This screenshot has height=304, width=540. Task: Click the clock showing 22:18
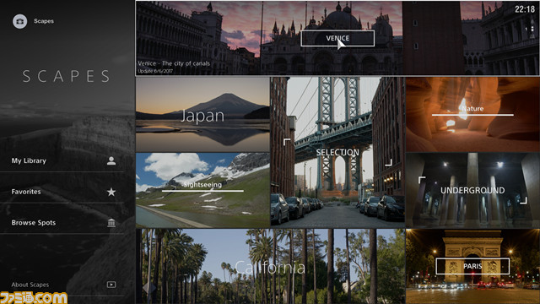point(525,9)
